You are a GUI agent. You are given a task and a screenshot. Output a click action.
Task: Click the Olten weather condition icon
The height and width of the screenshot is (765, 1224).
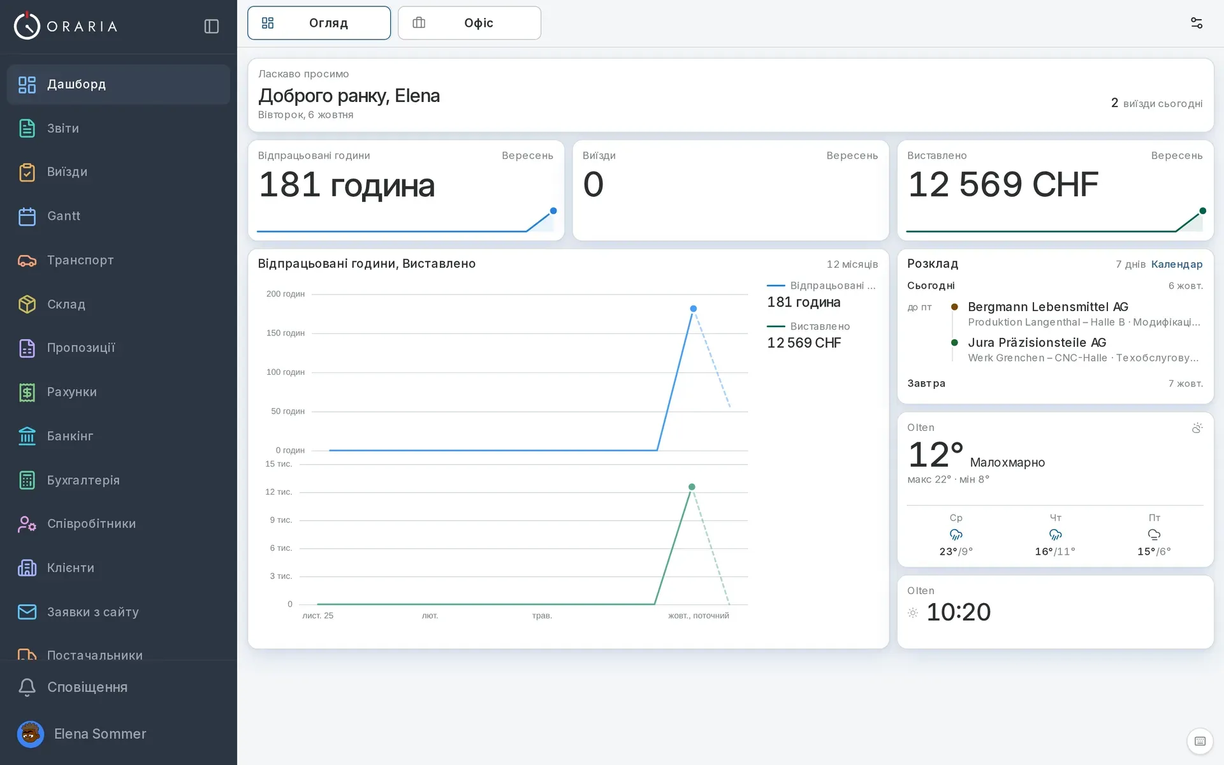point(1197,428)
